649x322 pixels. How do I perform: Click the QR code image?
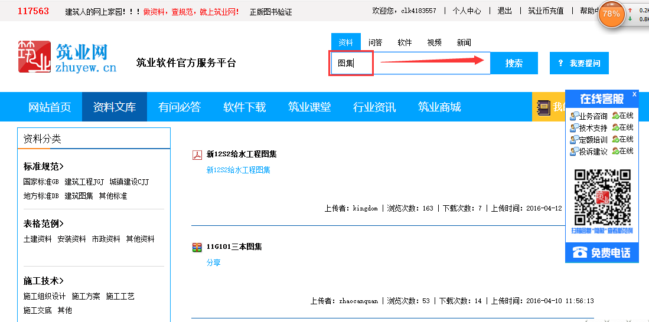click(602, 198)
